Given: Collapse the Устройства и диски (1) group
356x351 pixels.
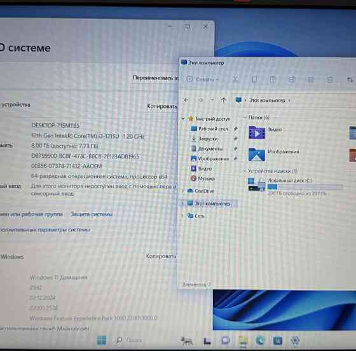Looking at the screenshot, I should tap(245, 171).
